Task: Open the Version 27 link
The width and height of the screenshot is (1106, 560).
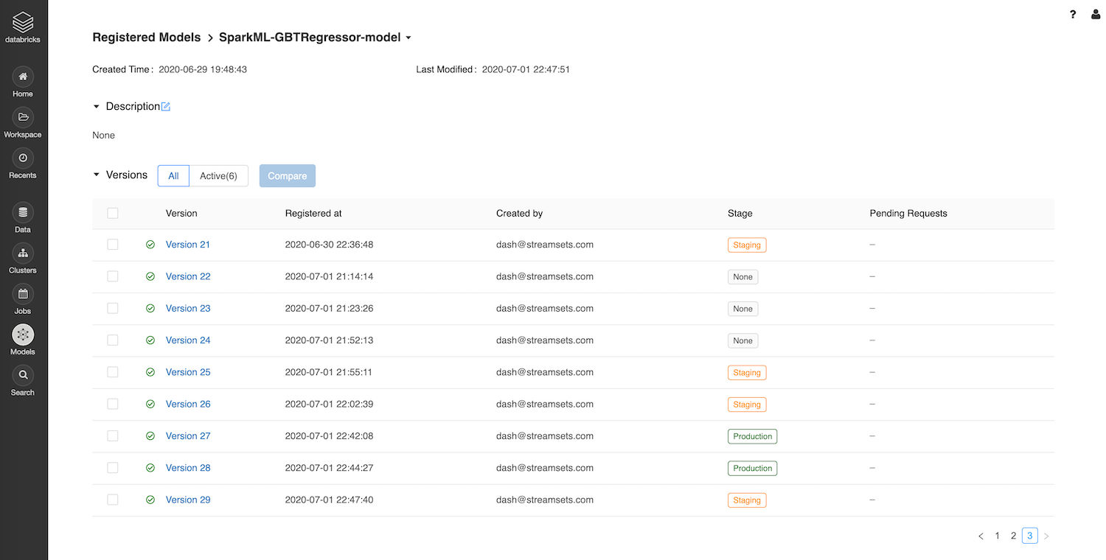Action: 188,436
